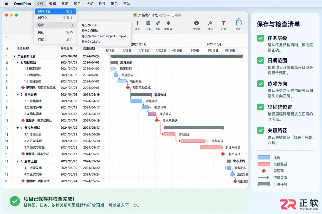Select the 1.2 组建团队 task row
This screenshot has width=322, height=214.
coord(53,75)
